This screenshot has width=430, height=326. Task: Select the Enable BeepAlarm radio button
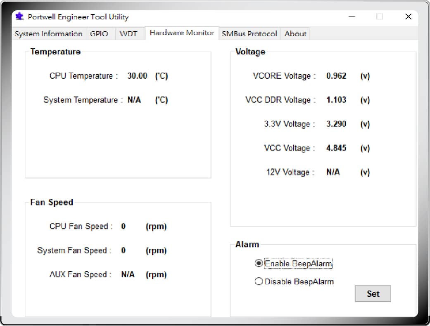click(x=259, y=263)
